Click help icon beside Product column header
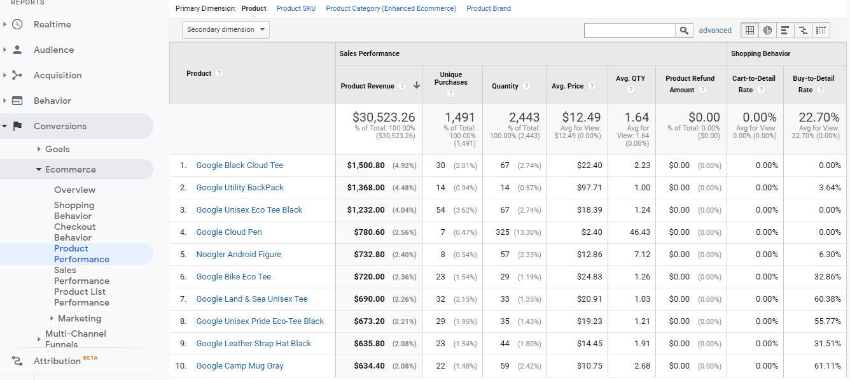Screen dimensions: 850x380 [x=219, y=73]
